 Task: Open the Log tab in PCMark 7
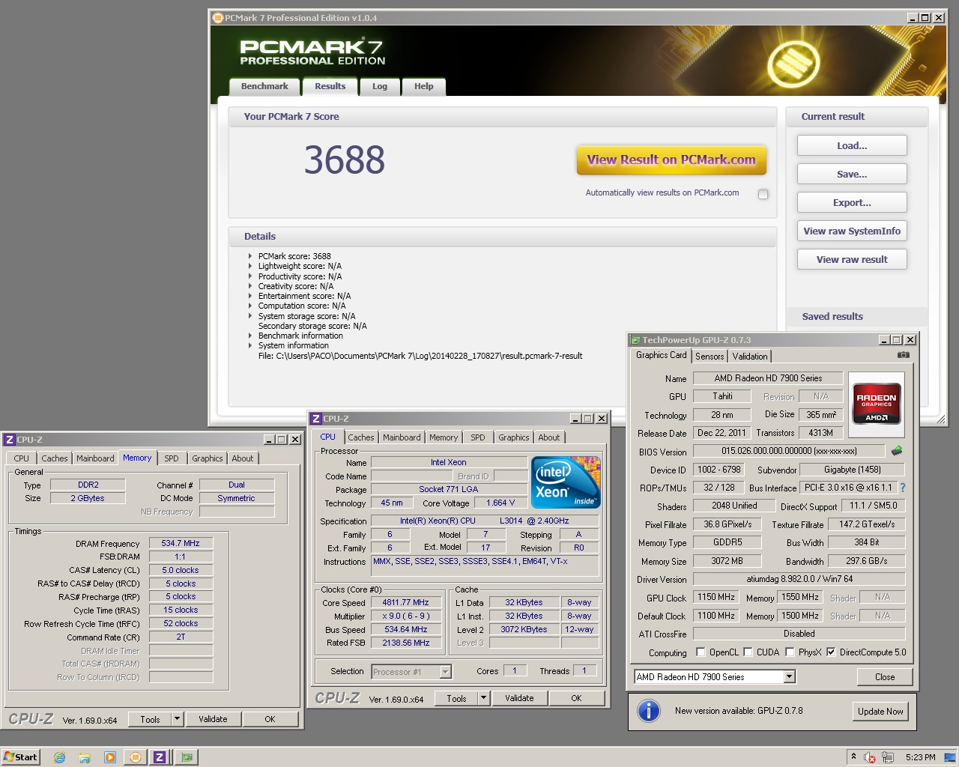point(380,87)
